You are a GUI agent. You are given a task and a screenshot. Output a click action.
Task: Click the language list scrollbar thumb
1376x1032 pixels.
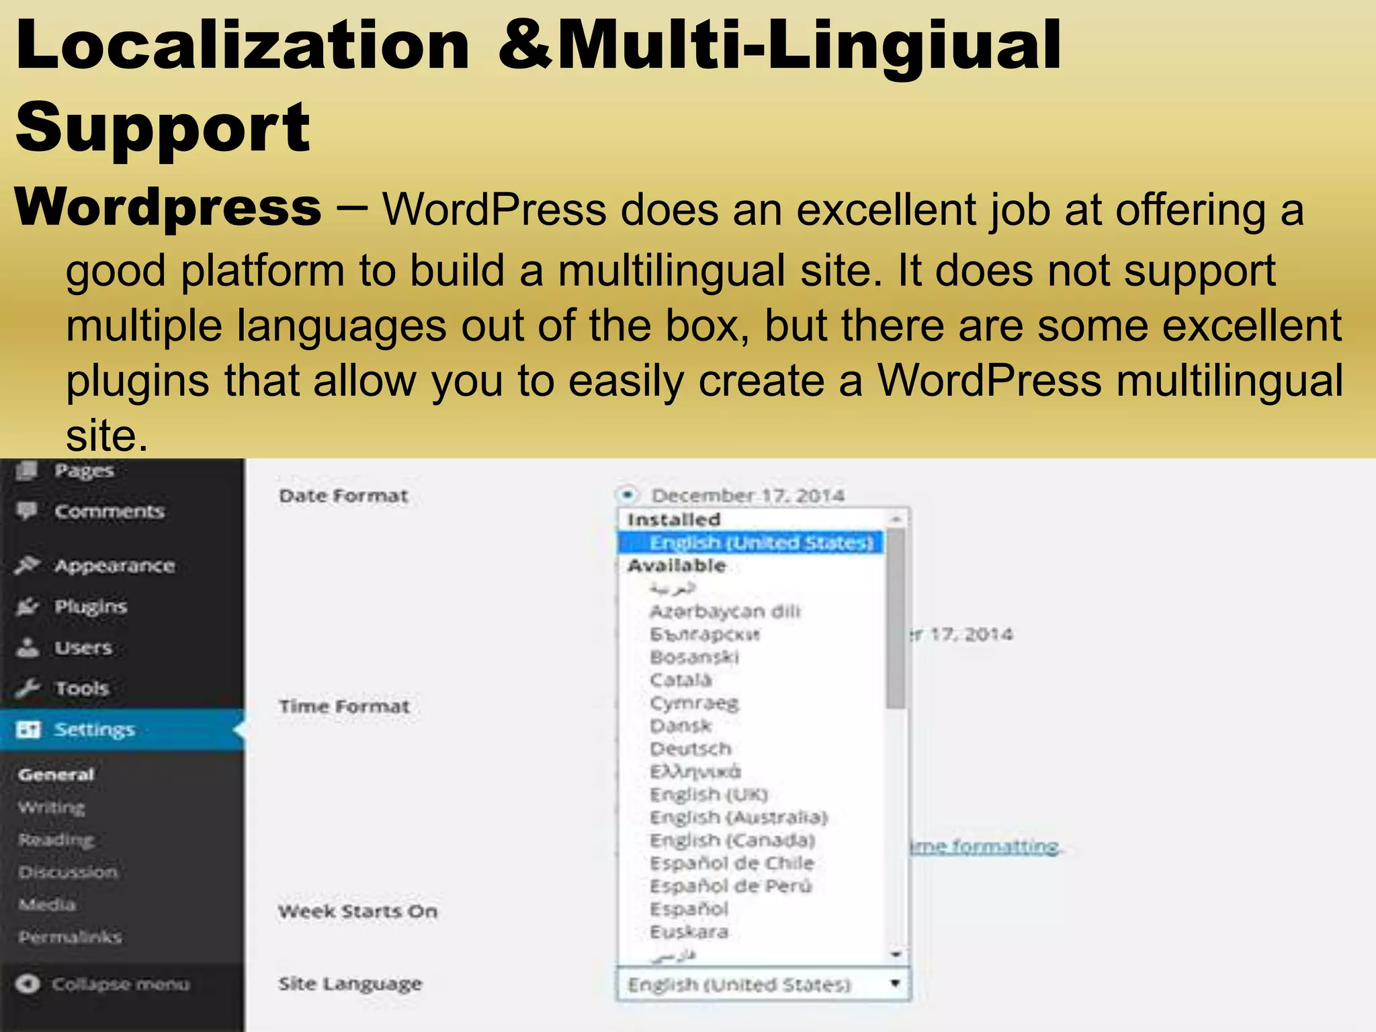tap(896, 618)
